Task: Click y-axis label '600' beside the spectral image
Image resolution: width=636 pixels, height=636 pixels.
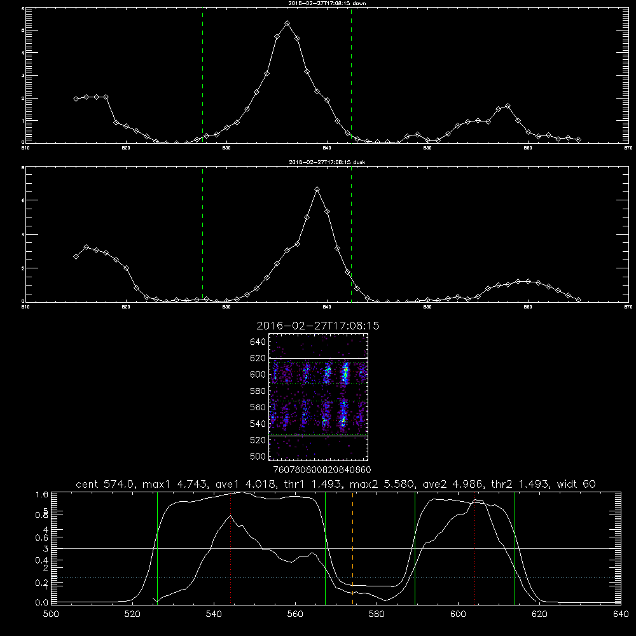Action: coord(258,375)
